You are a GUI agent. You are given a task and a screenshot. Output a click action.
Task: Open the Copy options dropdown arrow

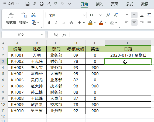pyautogui.click(x=38, y=23)
